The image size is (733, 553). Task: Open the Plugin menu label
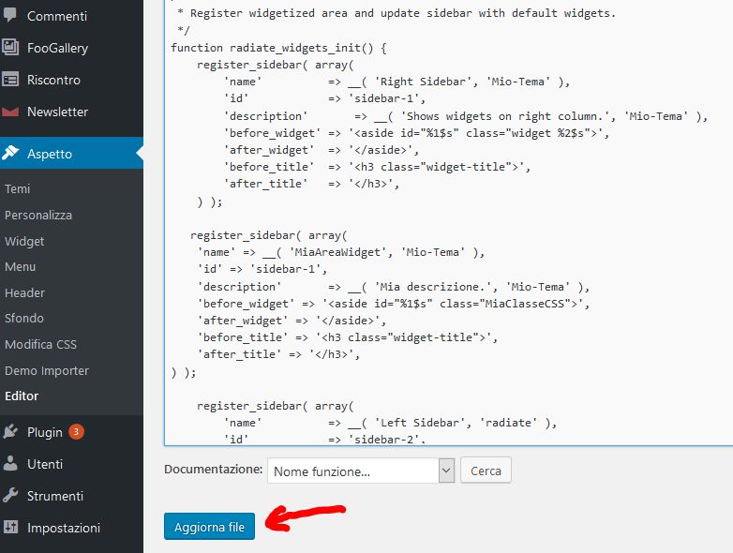[45, 432]
